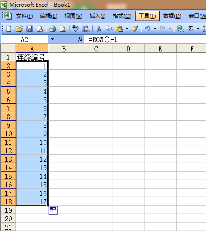Click empty cell C5
The width and height of the screenshot is (206, 231).
pyautogui.click(x=96, y=91)
